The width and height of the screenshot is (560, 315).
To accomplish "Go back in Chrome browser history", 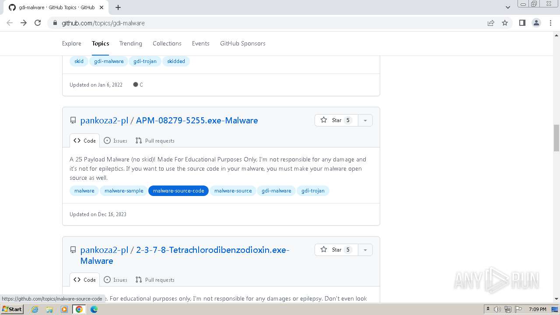I will click(10, 23).
